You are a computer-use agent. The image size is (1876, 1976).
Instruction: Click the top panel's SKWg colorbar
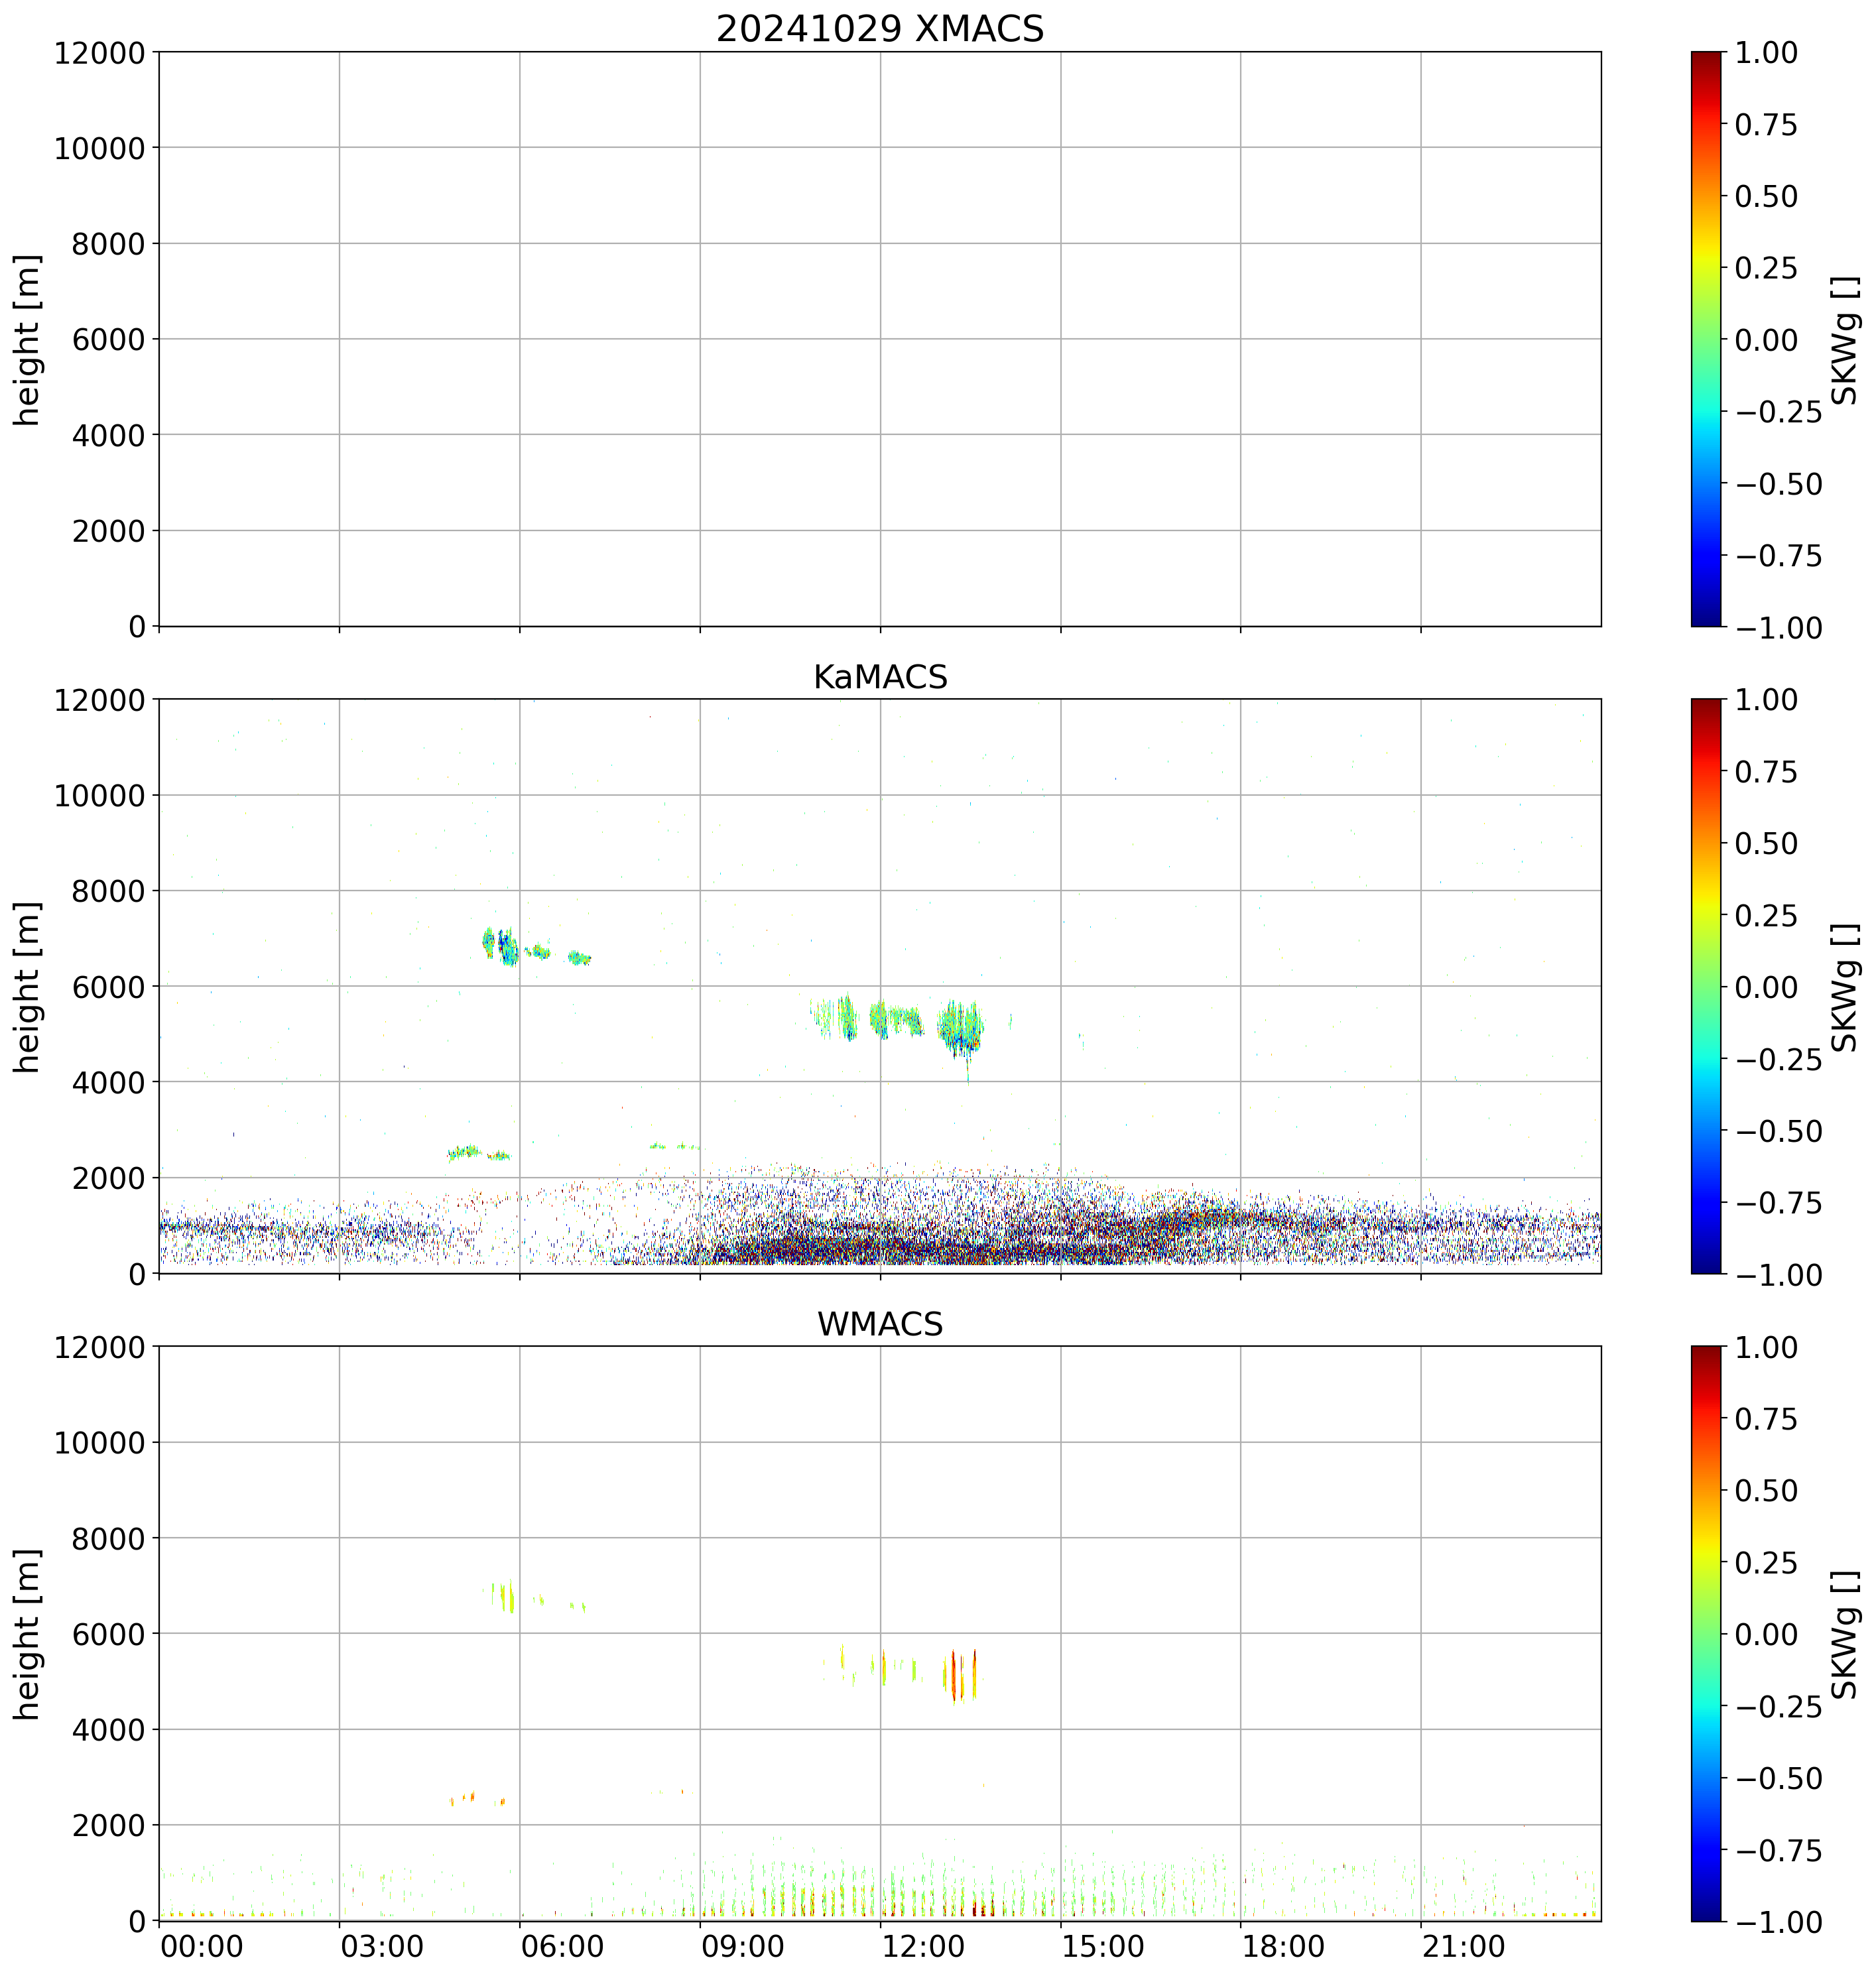(1706, 339)
